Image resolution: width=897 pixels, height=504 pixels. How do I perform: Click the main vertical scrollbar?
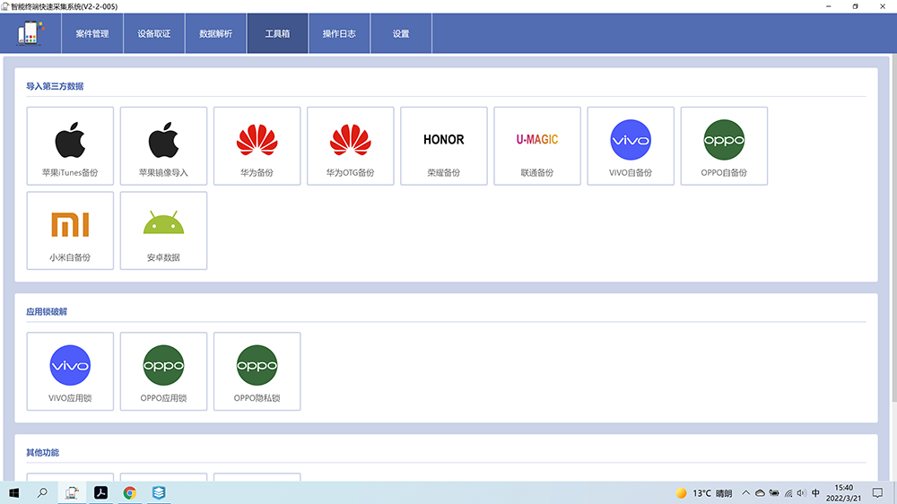click(894, 229)
